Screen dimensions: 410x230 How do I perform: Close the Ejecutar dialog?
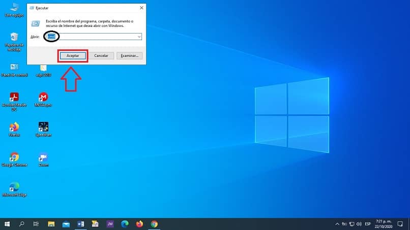141,8
